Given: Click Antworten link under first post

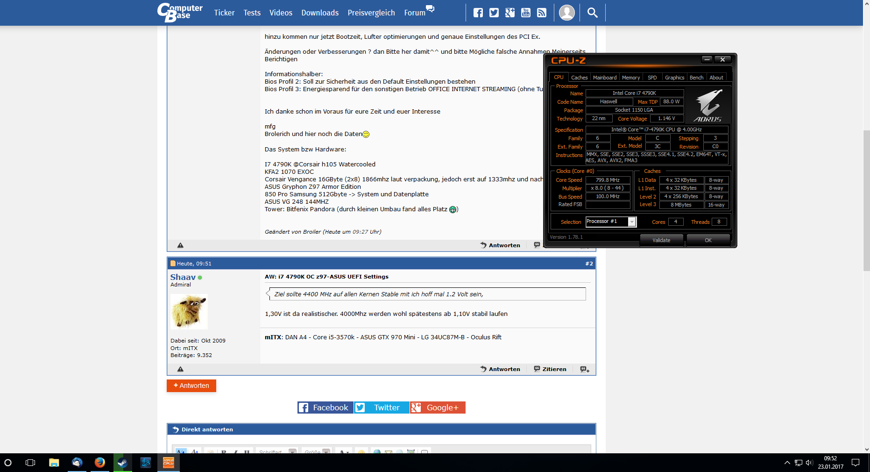Looking at the screenshot, I should [500, 245].
